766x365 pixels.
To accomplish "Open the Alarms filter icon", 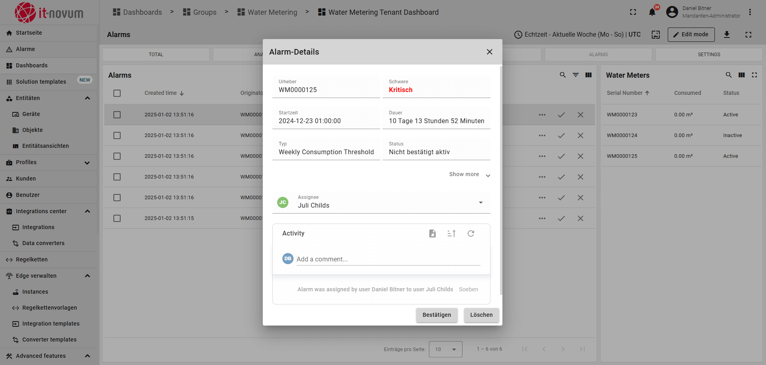I will [575, 75].
